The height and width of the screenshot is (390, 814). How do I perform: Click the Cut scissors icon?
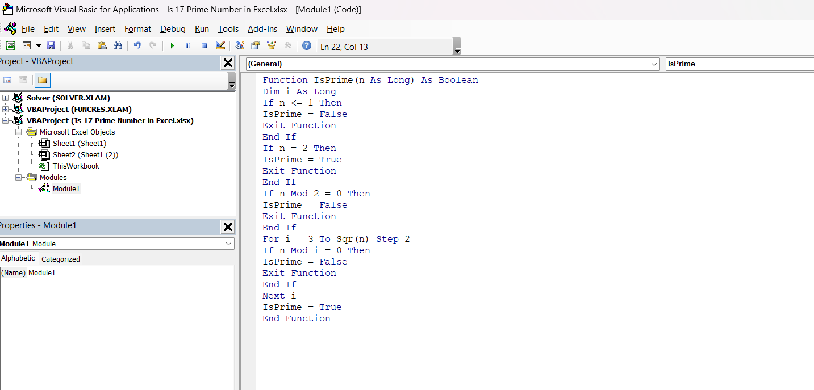coord(70,46)
